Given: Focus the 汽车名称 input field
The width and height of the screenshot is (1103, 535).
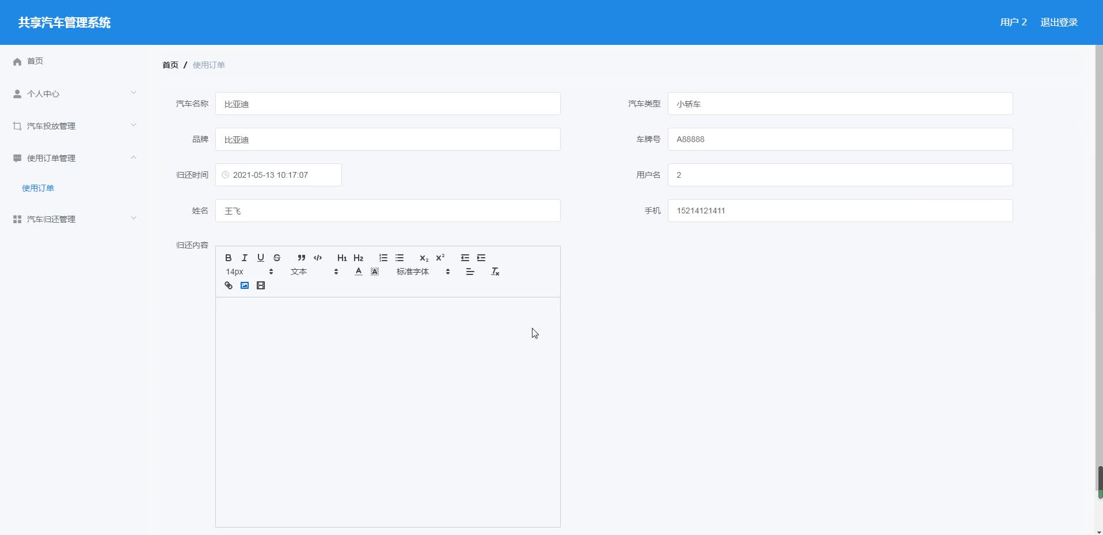Looking at the screenshot, I should pos(388,104).
